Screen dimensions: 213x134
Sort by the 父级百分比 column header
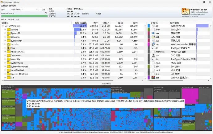pos(81,23)
